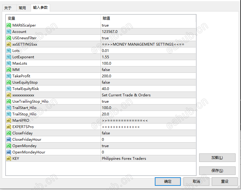Click the Account double type icon

[9, 32]
